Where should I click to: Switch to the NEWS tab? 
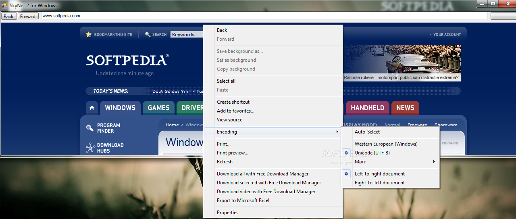[405, 108]
